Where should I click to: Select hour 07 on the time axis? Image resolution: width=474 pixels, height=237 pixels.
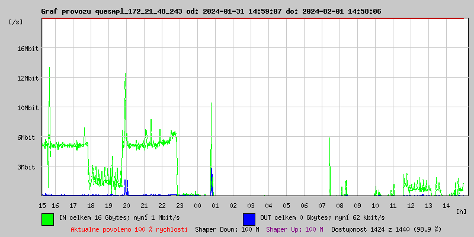(x=322, y=205)
